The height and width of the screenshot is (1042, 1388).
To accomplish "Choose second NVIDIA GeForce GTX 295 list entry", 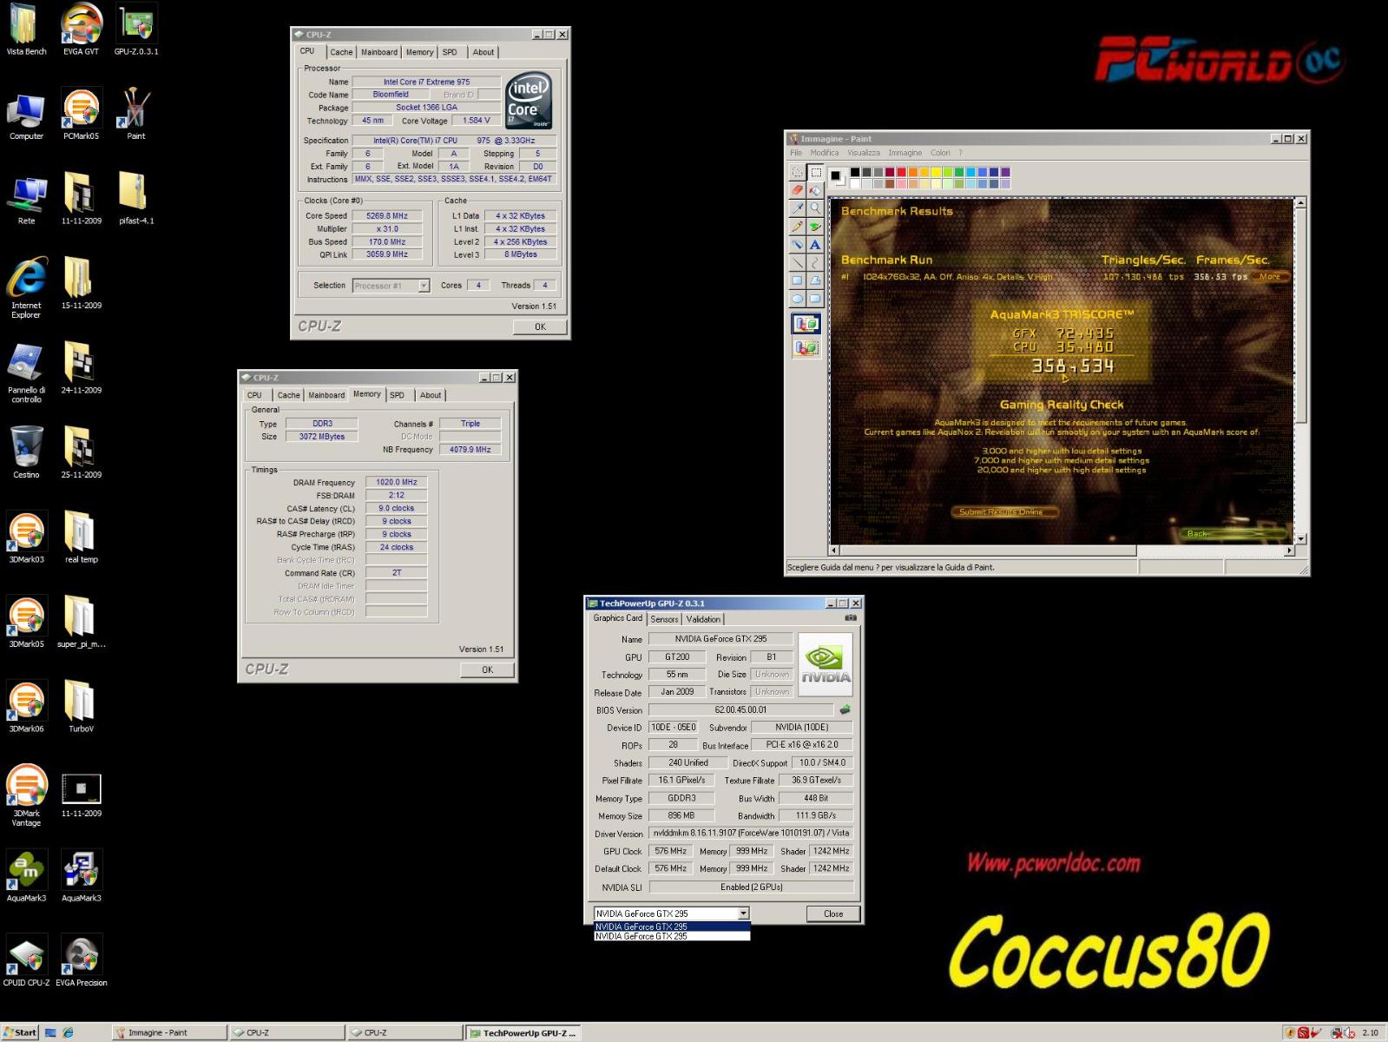I will [671, 936].
